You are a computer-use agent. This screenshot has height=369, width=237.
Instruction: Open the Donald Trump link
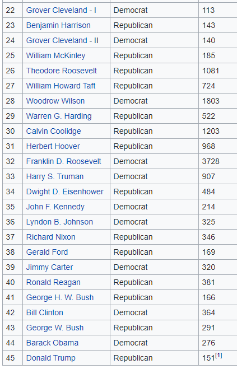50,358
